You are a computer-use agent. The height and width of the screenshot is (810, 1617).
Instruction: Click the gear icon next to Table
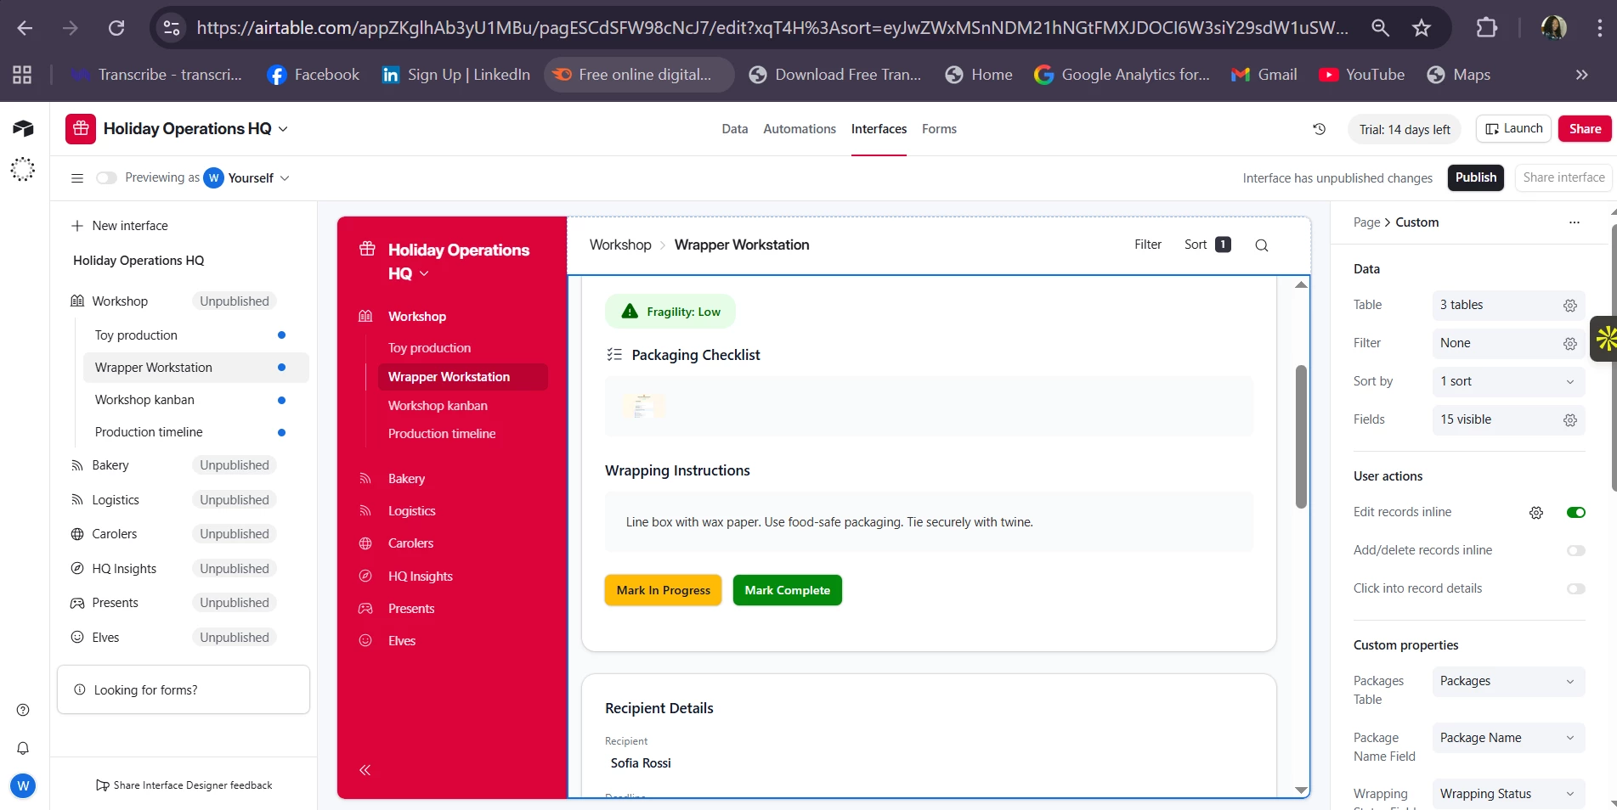point(1570,306)
